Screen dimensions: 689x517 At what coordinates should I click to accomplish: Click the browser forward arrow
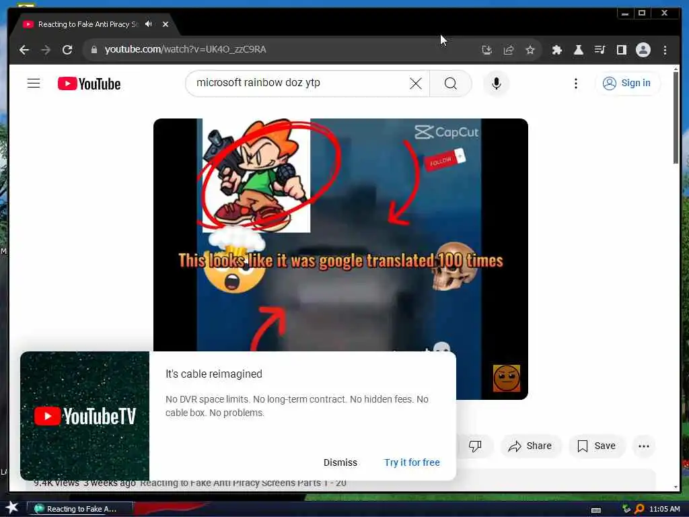tap(46, 50)
